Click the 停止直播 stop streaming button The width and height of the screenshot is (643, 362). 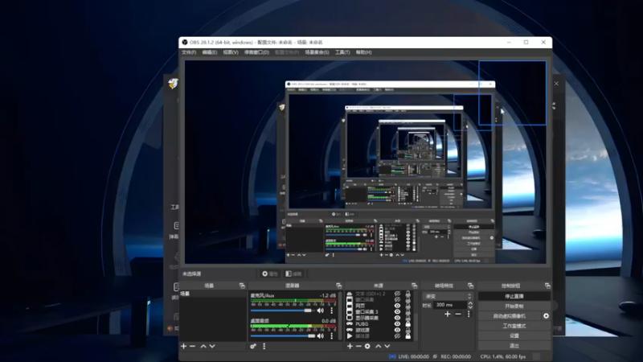click(x=514, y=296)
